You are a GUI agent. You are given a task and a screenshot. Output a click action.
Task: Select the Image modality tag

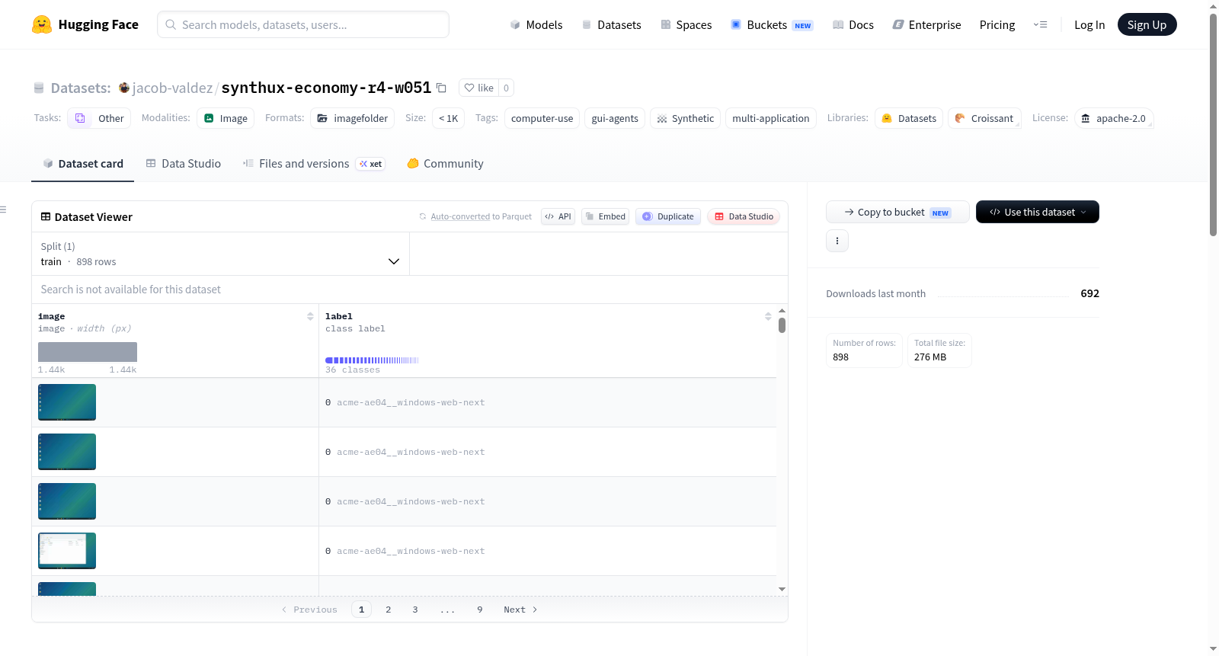(226, 118)
